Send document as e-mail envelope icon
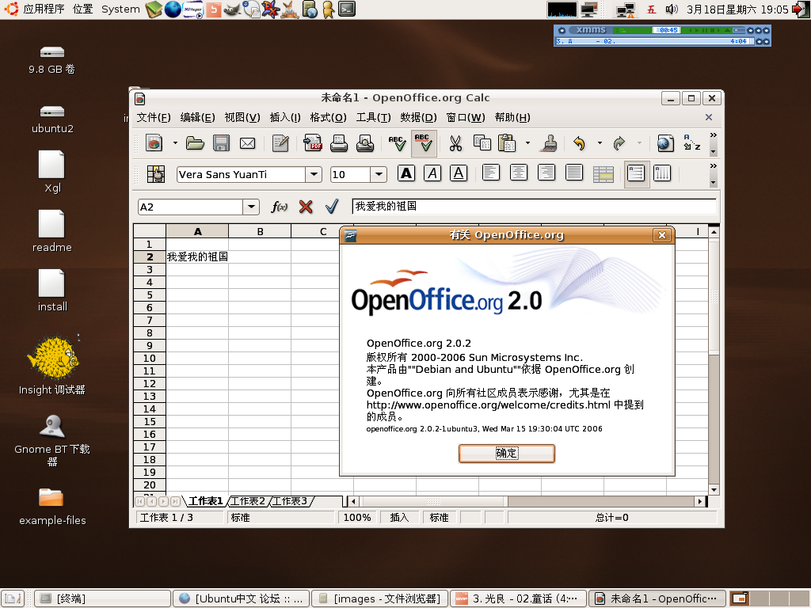811x608 pixels. tap(248, 143)
